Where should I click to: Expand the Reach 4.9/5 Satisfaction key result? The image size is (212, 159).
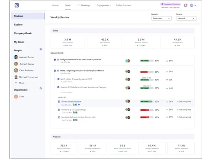58,87
